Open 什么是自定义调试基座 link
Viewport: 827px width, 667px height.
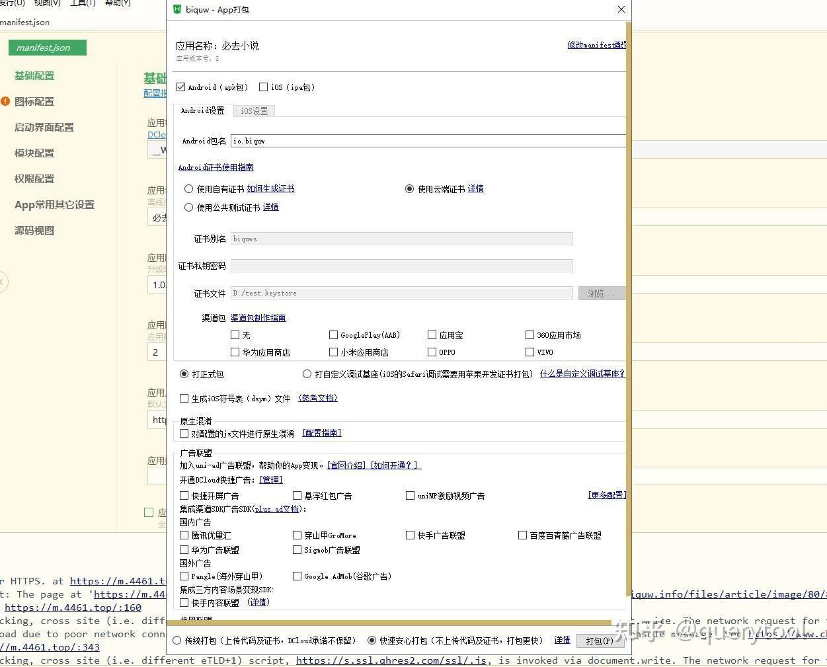pos(582,373)
